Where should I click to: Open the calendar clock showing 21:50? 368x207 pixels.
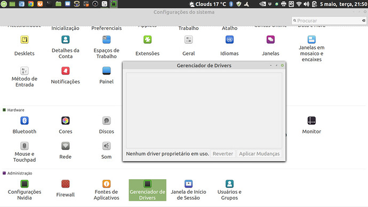point(343,4)
